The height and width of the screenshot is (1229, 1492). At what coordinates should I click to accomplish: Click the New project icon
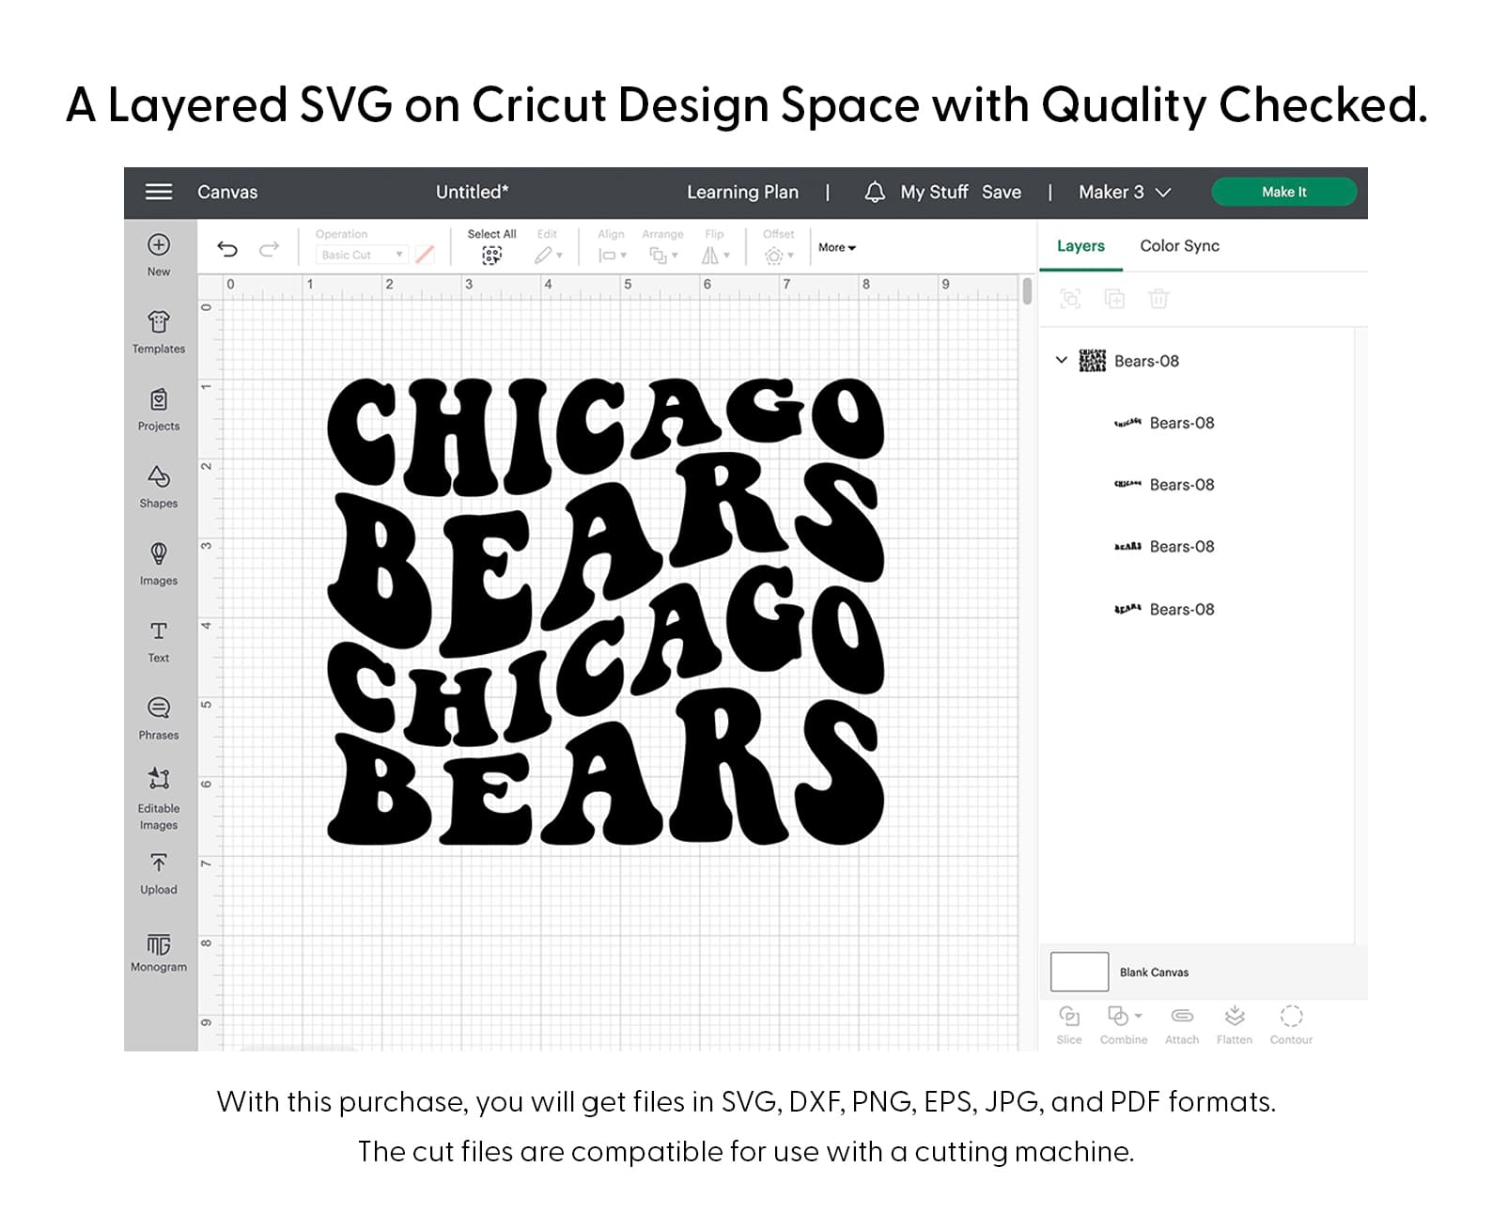coord(159,244)
